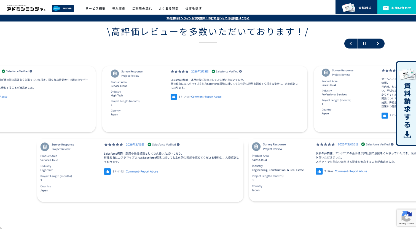Viewport: 416px width, 229px height.
Task: Click the 高評価レビューを多数いただいております heading
Action: [x=208, y=32]
